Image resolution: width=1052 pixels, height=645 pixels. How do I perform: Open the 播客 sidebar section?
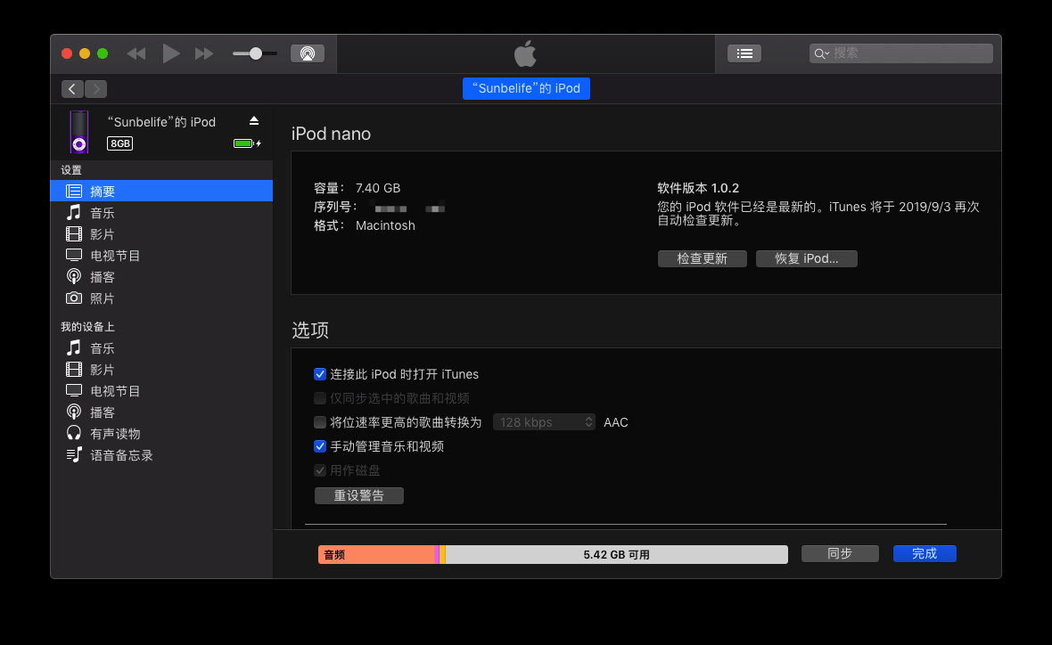pos(102,276)
